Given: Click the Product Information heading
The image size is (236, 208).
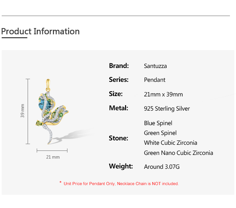Looking at the screenshot, I should [x=40, y=31].
